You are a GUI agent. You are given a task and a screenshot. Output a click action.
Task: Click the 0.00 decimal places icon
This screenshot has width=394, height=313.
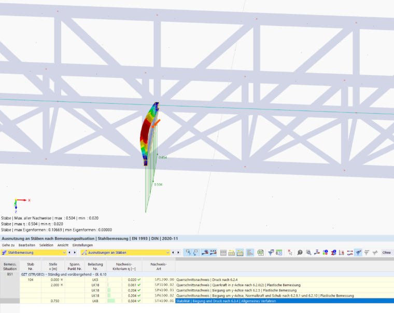click(279, 252)
